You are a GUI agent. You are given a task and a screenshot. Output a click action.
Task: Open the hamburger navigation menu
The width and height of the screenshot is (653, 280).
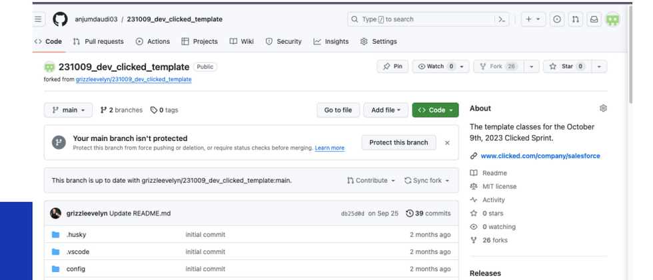click(x=39, y=19)
